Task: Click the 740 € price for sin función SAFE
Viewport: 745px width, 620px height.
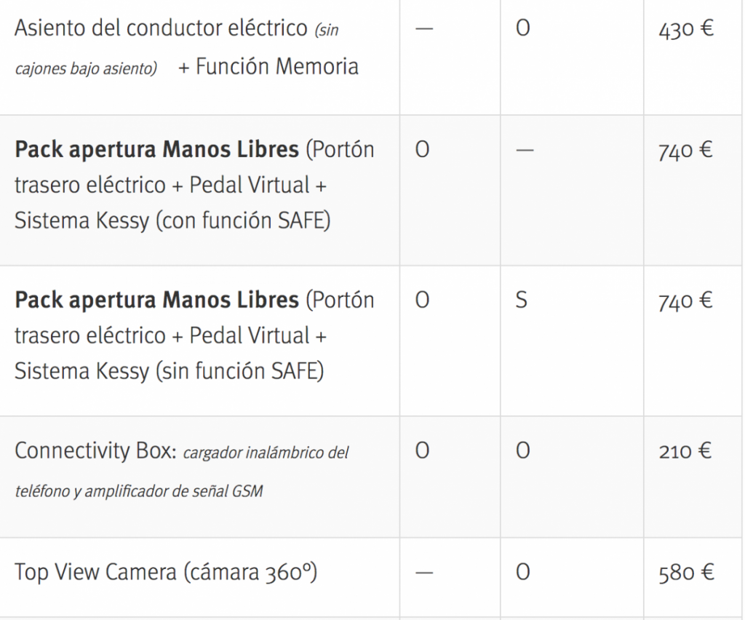Action: tap(685, 301)
